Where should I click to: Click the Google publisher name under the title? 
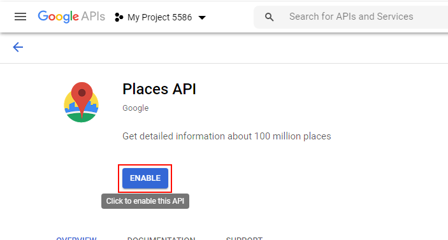tap(136, 108)
